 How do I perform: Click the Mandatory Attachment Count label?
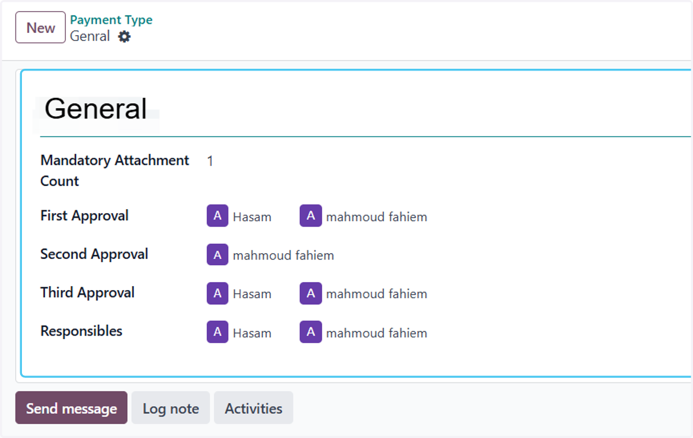tap(115, 170)
